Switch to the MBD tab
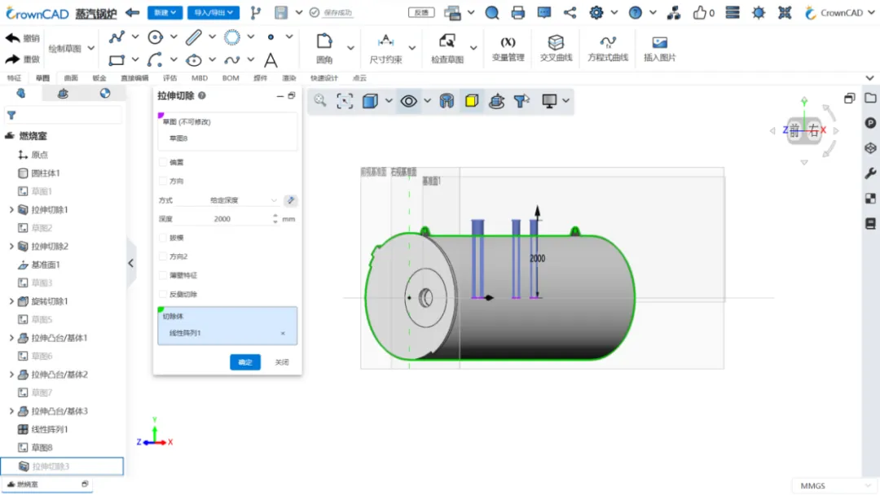The image size is (880, 495). (200, 78)
